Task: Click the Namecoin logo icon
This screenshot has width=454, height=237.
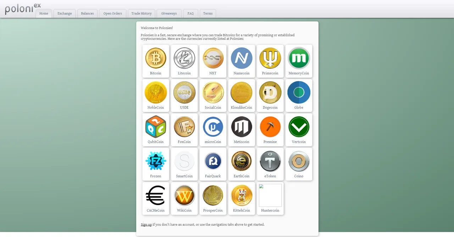Action: (242, 58)
